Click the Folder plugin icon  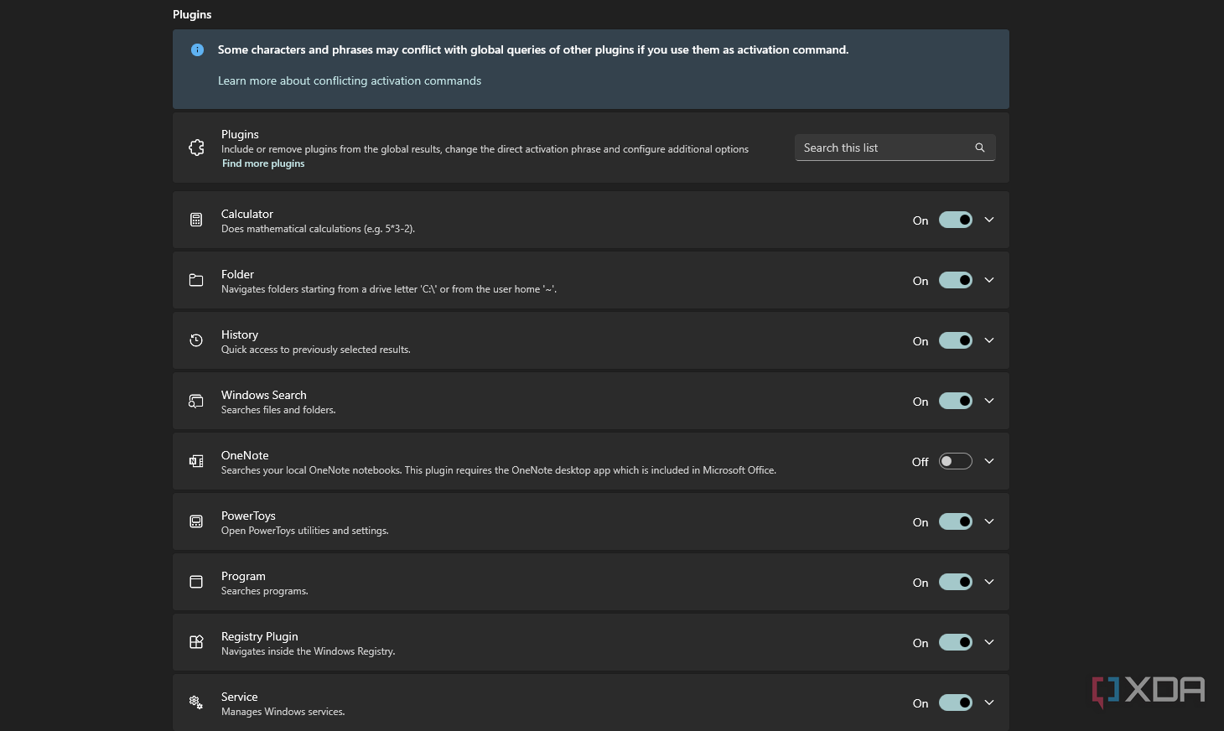click(x=196, y=280)
